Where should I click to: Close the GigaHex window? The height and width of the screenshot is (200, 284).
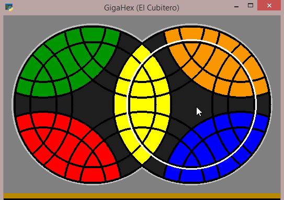(x=269, y=5)
